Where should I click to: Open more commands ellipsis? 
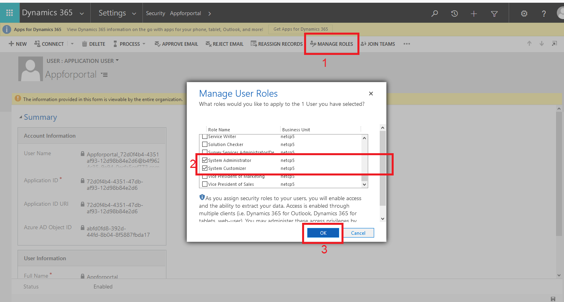(x=406, y=44)
